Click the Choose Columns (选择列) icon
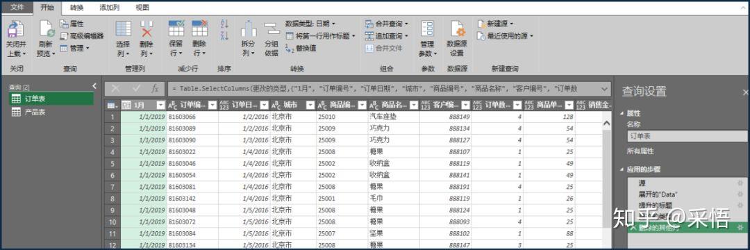Image resolution: width=750 pixels, height=250 pixels. [x=124, y=28]
